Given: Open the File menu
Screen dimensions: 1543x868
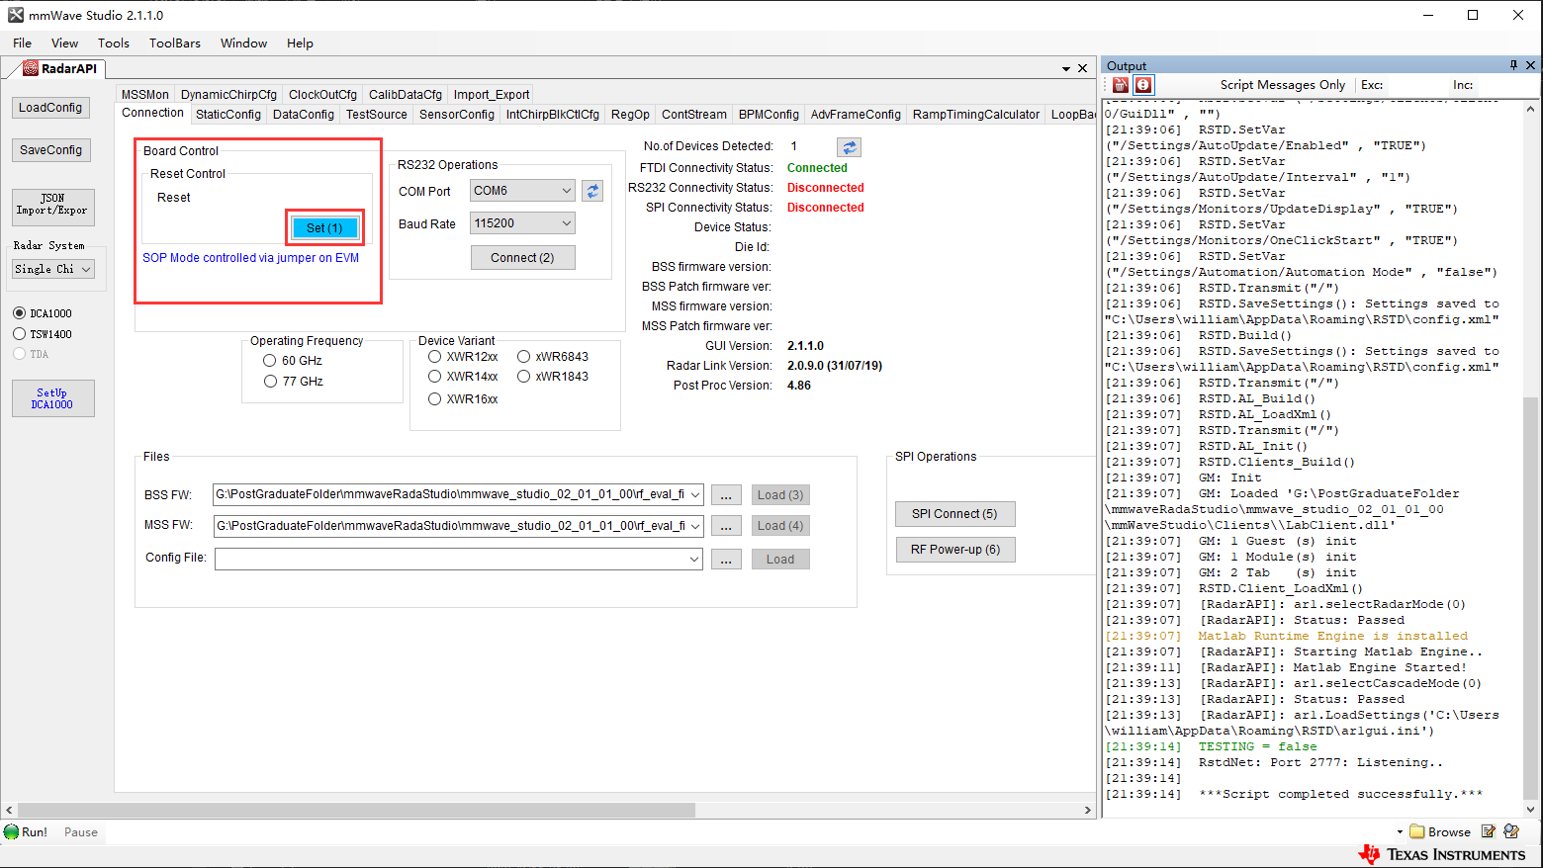Looking at the screenshot, I should (22, 43).
